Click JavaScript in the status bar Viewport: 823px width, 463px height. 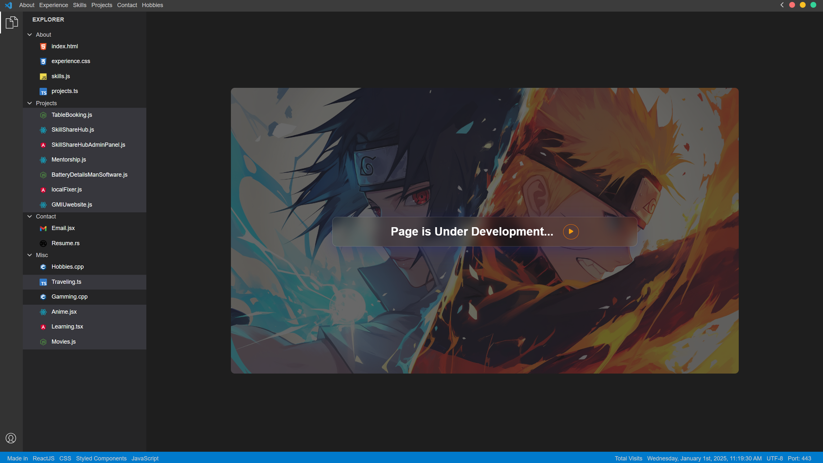pos(145,458)
